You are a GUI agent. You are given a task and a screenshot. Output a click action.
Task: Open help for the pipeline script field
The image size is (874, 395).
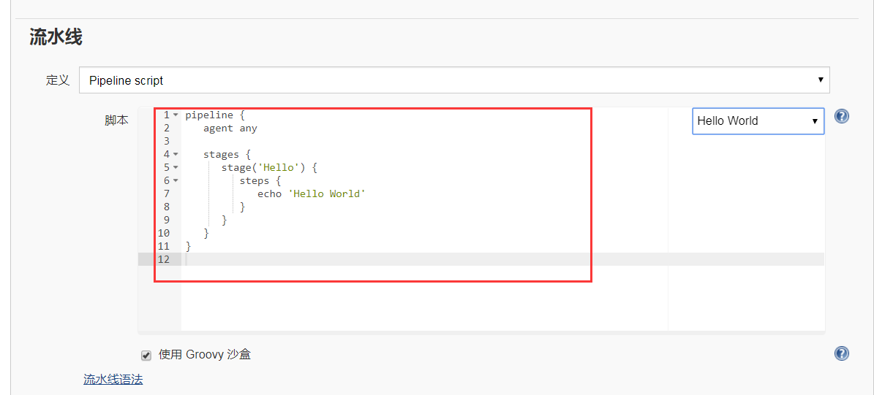[842, 116]
